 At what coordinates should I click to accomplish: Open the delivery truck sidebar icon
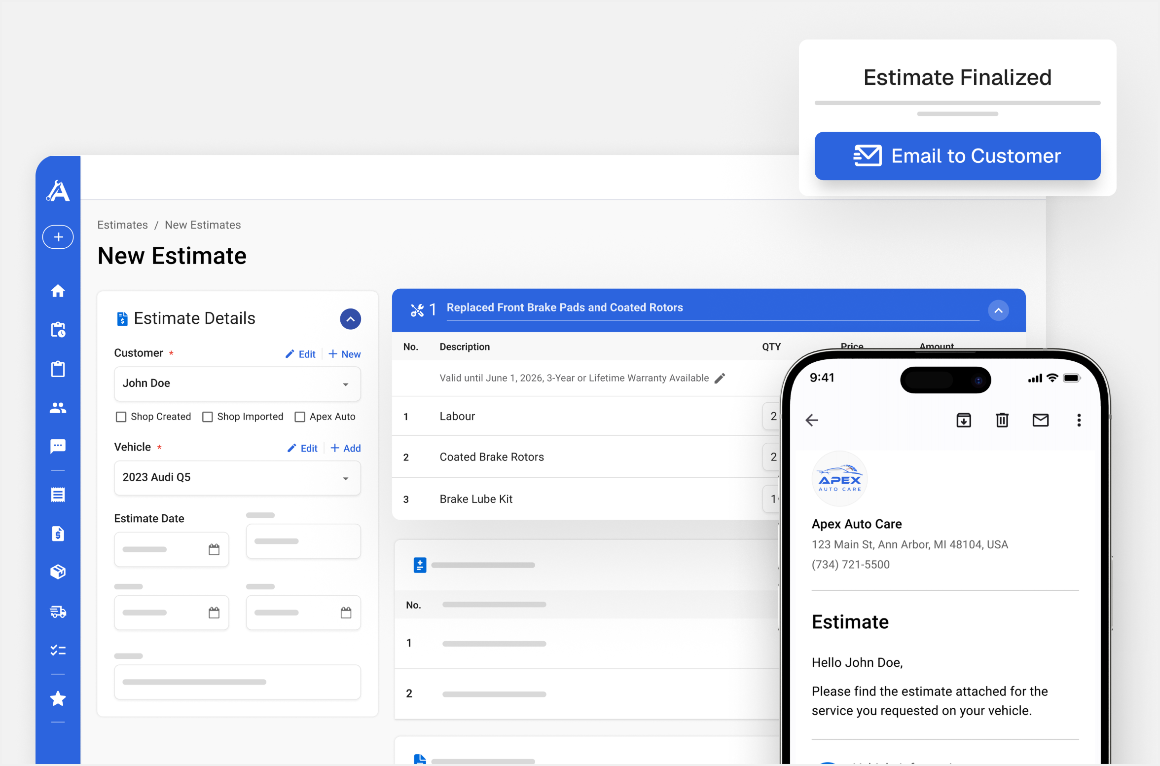click(x=58, y=612)
